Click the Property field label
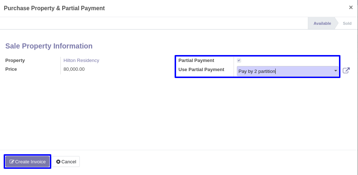The width and height of the screenshot is (358, 175). click(x=15, y=61)
